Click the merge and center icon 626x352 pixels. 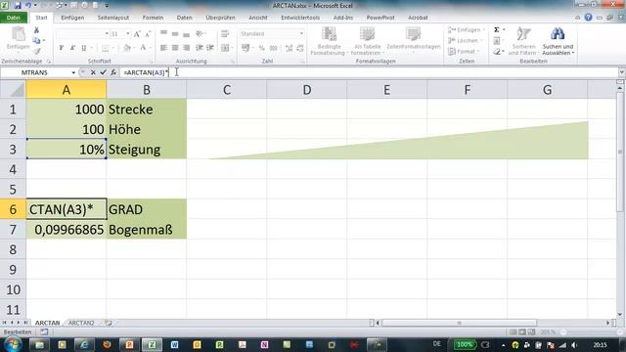(225, 48)
